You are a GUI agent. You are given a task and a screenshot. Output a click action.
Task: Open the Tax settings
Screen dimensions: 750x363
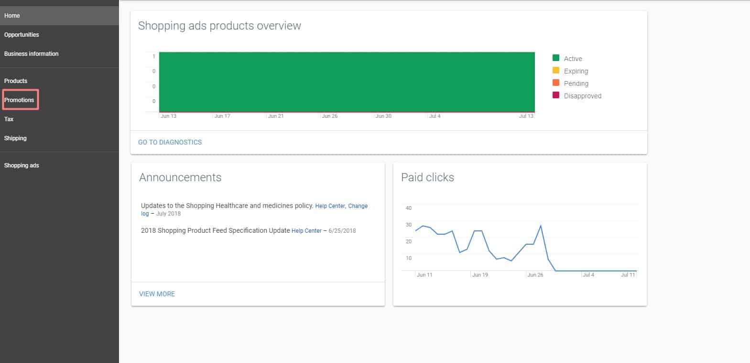(x=59, y=119)
